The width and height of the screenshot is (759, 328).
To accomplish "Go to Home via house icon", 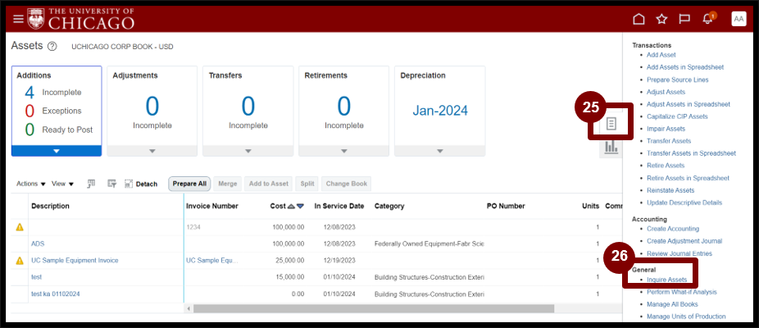I will point(639,19).
